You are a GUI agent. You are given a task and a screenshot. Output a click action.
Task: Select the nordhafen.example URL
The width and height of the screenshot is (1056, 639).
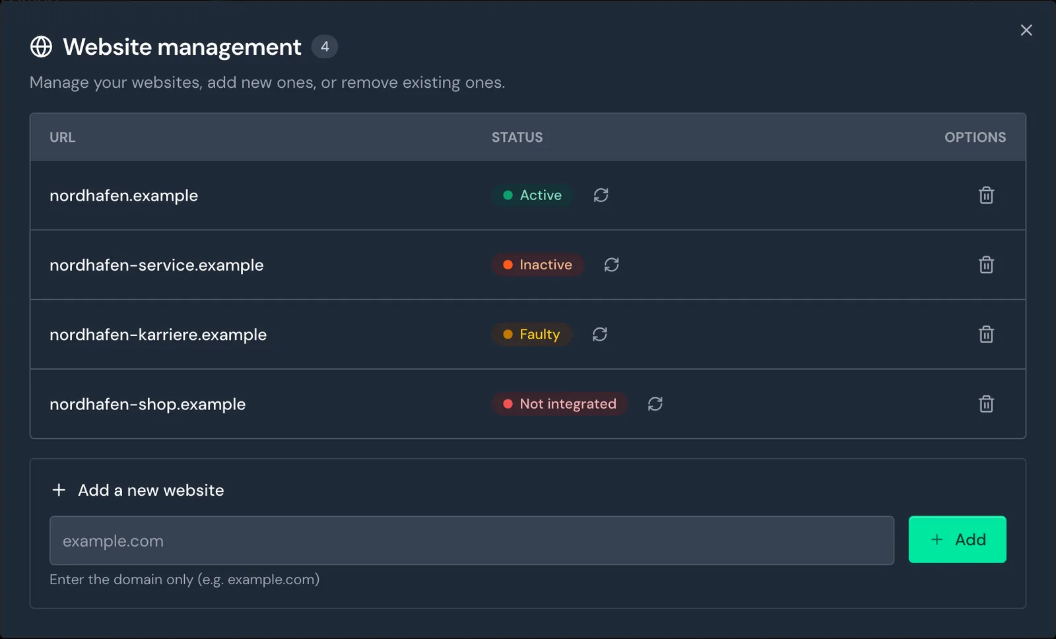(124, 196)
